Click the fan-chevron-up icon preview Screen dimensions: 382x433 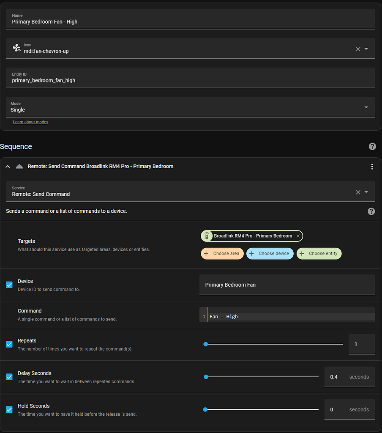pos(16,48)
